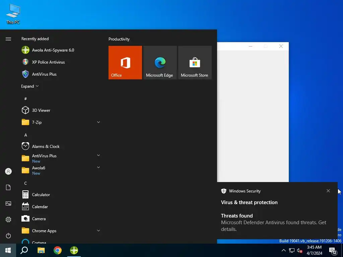Expand the 7-Zip folder chevron
Screen dimensions: 343x257
click(x=98, y=122)
